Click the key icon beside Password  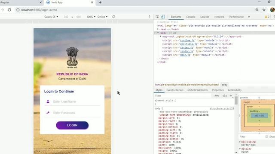coord(48,113)
